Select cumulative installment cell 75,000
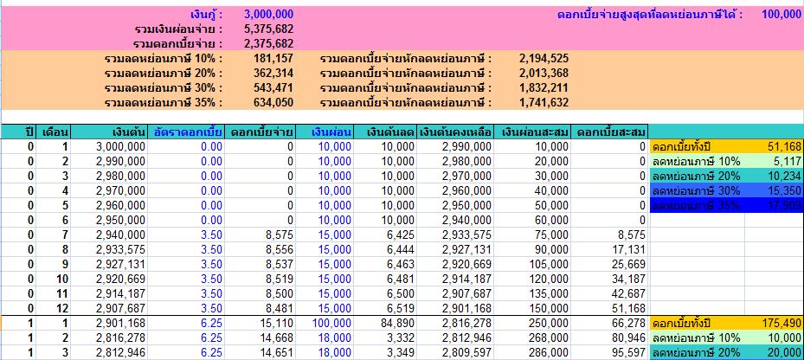This screenshot has height=360, width=804. (x=532, y=235)
